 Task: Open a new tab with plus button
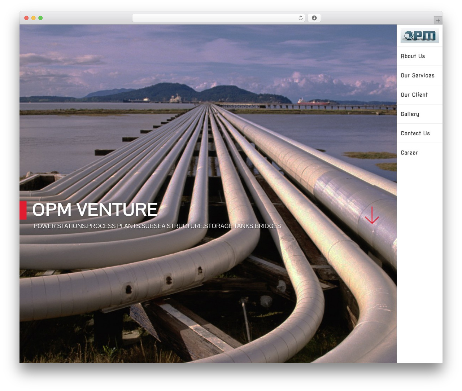coord(438,21)
